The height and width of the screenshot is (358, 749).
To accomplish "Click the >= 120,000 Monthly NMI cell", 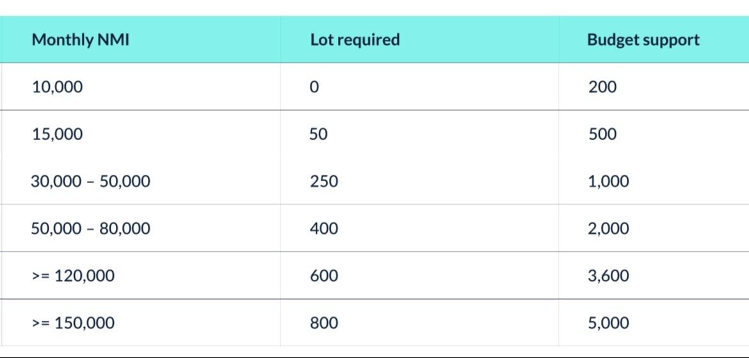I will coord(73,276).
